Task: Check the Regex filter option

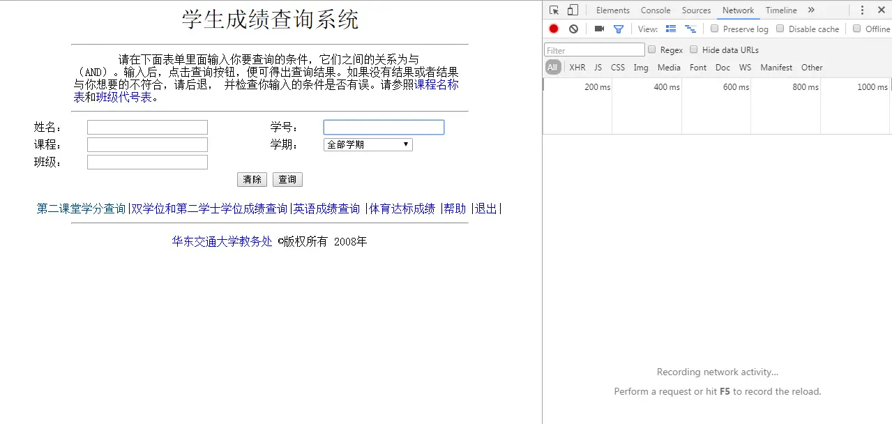Action: (652, 49)
